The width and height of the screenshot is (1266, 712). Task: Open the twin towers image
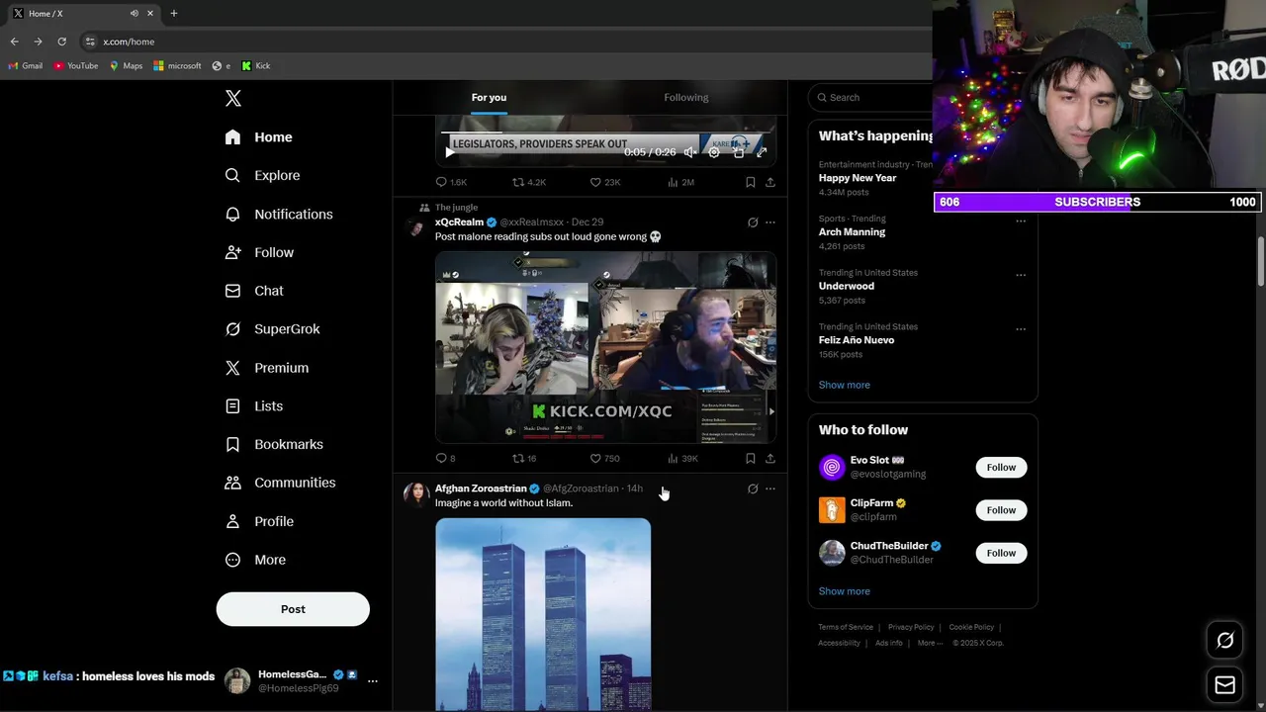tap(543, 614)
